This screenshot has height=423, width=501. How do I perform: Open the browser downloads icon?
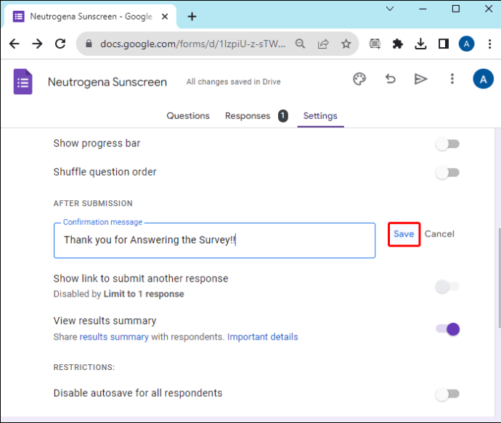(420, 44)
